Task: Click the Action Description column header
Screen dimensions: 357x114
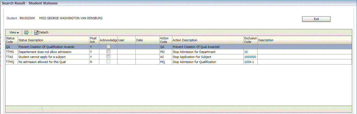Action: point(208,40)
